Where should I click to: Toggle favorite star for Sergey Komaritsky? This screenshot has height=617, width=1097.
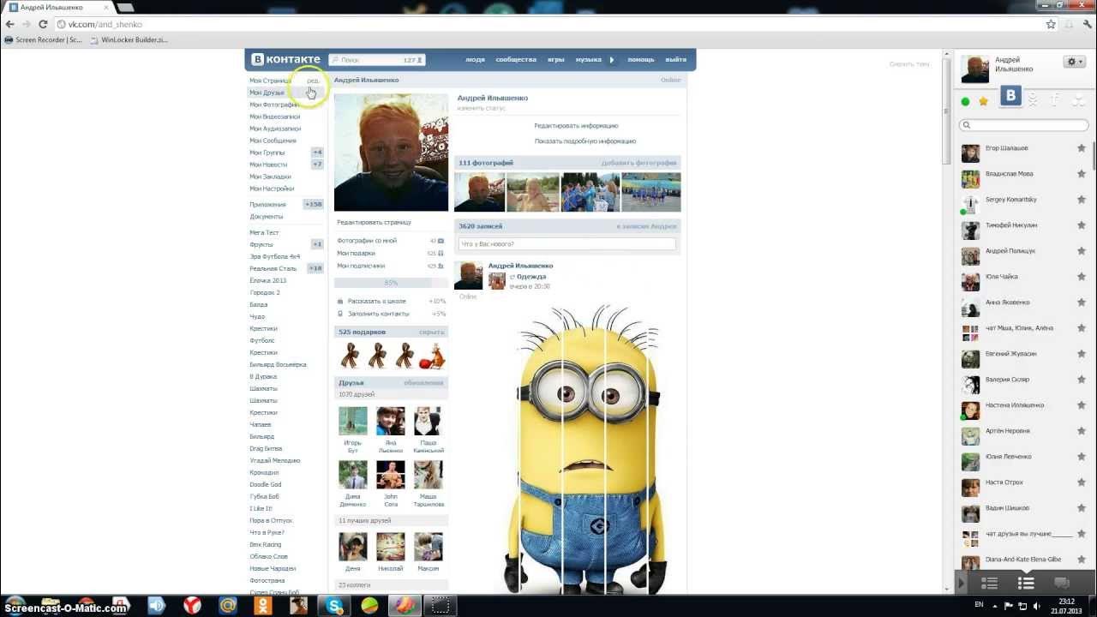coord(1082,200)
